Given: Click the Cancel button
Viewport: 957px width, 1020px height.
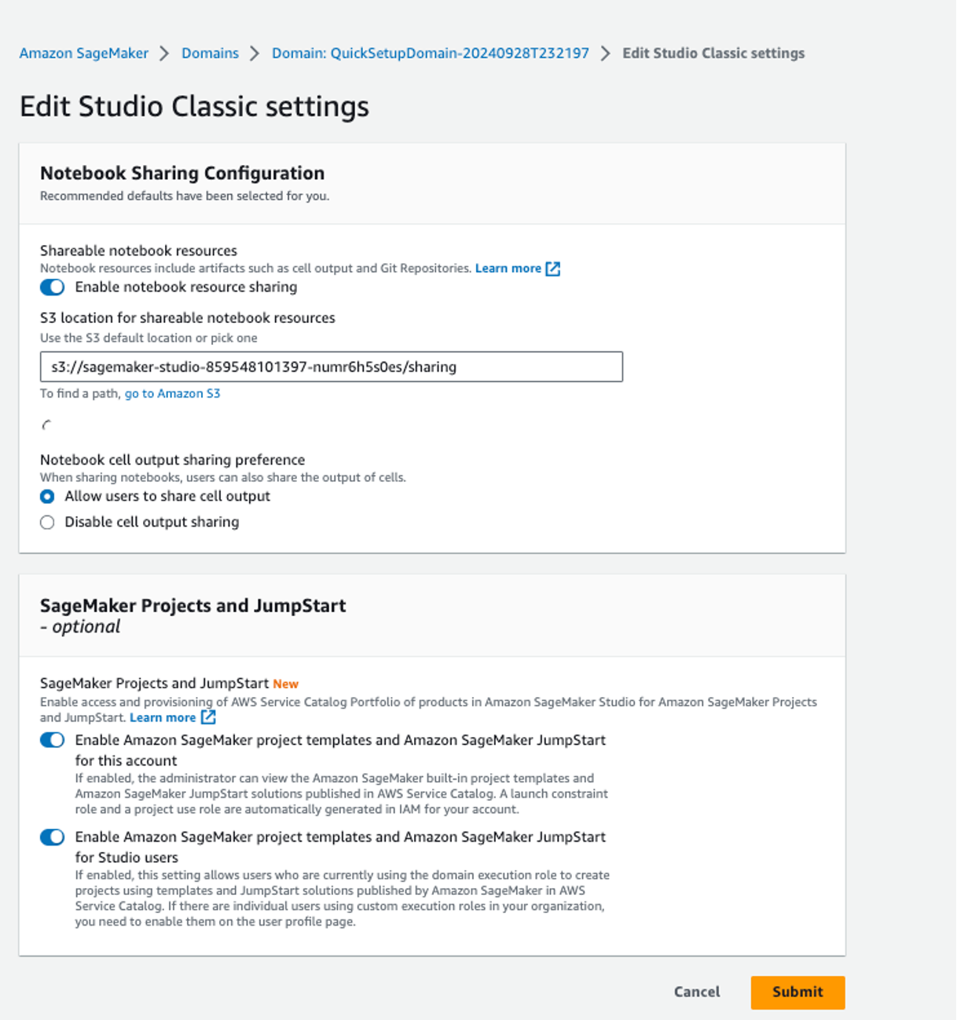Looking at the screenshot, I should [698, 992].
